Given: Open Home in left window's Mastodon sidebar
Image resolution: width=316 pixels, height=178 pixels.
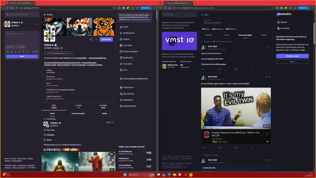Looking at the screenshot, I should 124,27.
